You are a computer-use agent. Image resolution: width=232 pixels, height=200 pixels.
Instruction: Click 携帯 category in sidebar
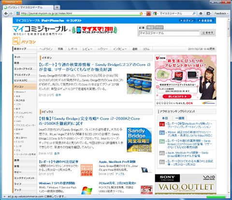(x=25, y=160)
